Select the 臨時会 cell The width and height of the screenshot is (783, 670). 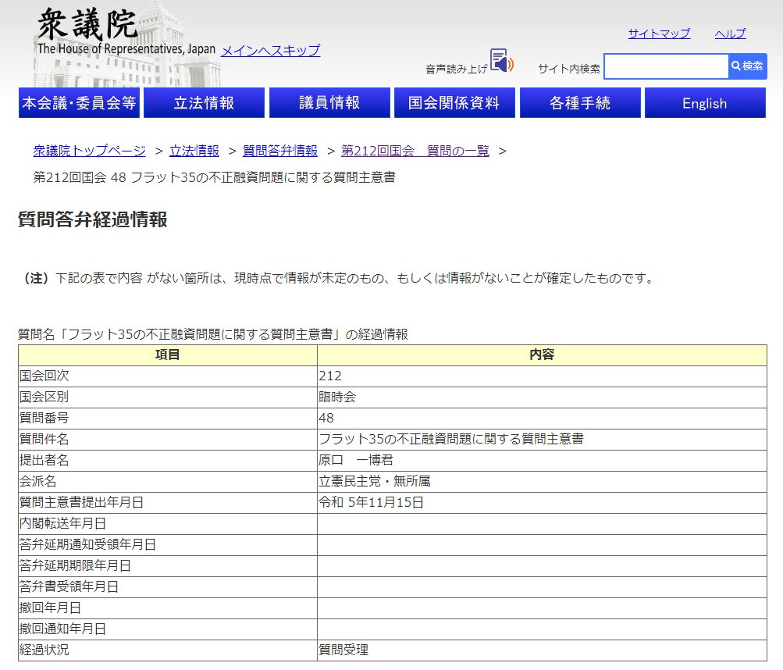tap(542, 397)
